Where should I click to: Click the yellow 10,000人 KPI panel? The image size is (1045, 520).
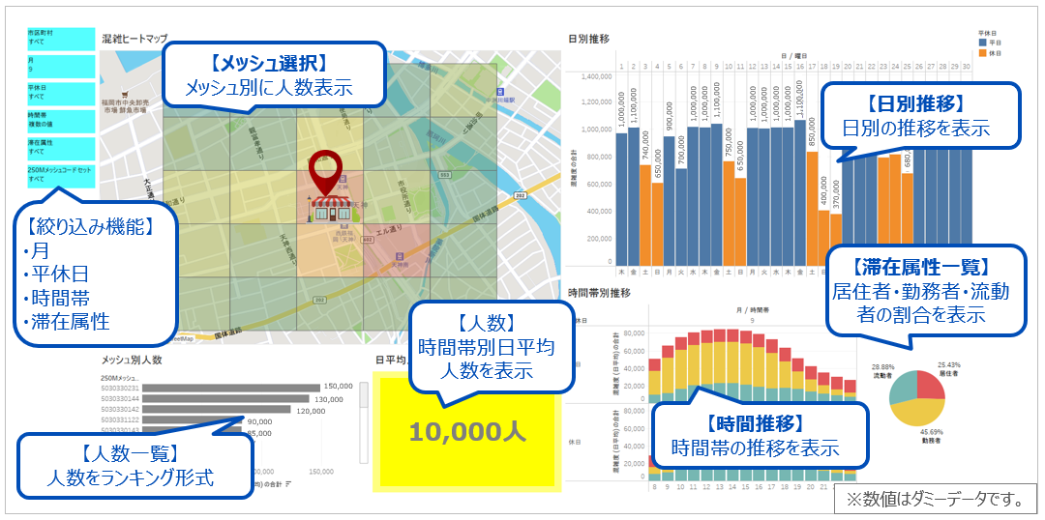coord(465,431)
